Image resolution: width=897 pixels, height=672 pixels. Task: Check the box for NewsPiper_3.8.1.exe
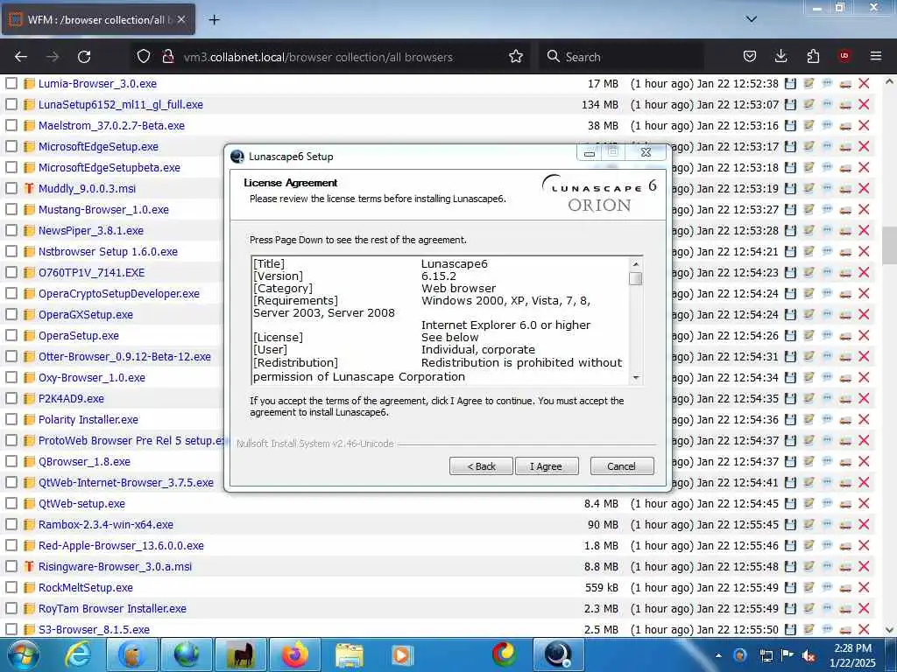point(11,230)
